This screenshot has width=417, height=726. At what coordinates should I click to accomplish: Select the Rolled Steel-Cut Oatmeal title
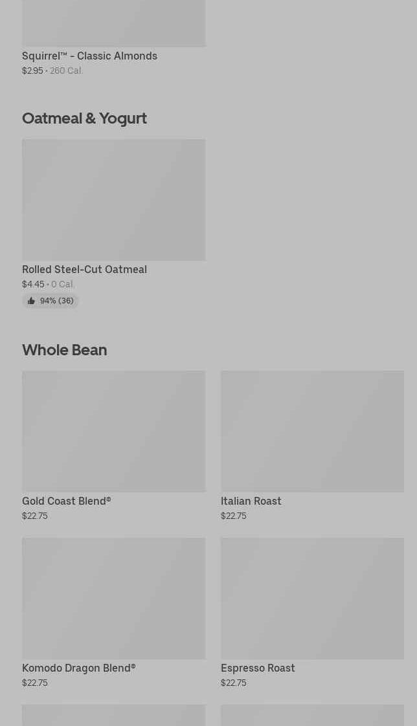point(84,269)
